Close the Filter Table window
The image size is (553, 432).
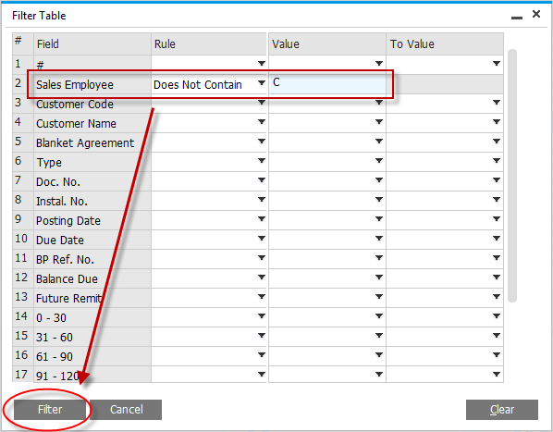click(x=536, y=14)
